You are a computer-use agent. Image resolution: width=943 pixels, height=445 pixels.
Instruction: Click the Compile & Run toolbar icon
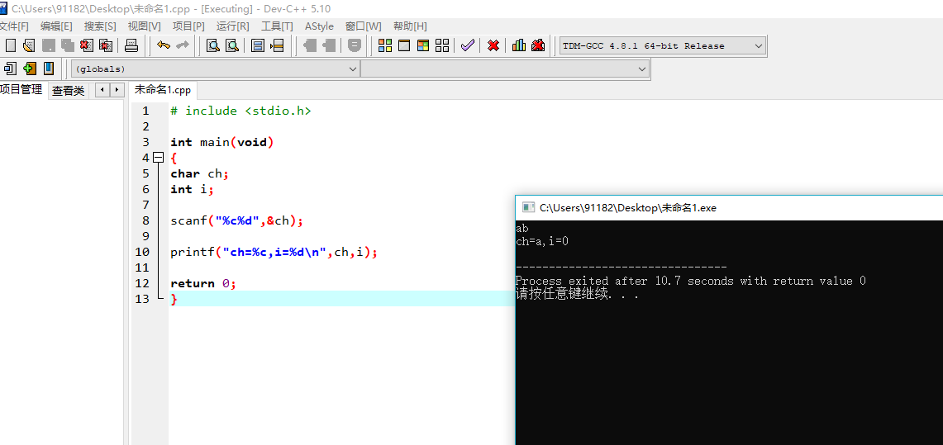tap(423, 45)
